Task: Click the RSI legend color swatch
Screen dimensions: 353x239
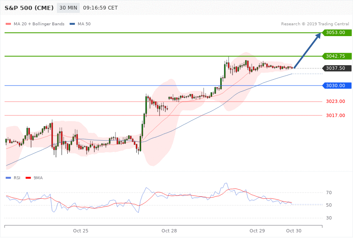Action: coord(8,178)
